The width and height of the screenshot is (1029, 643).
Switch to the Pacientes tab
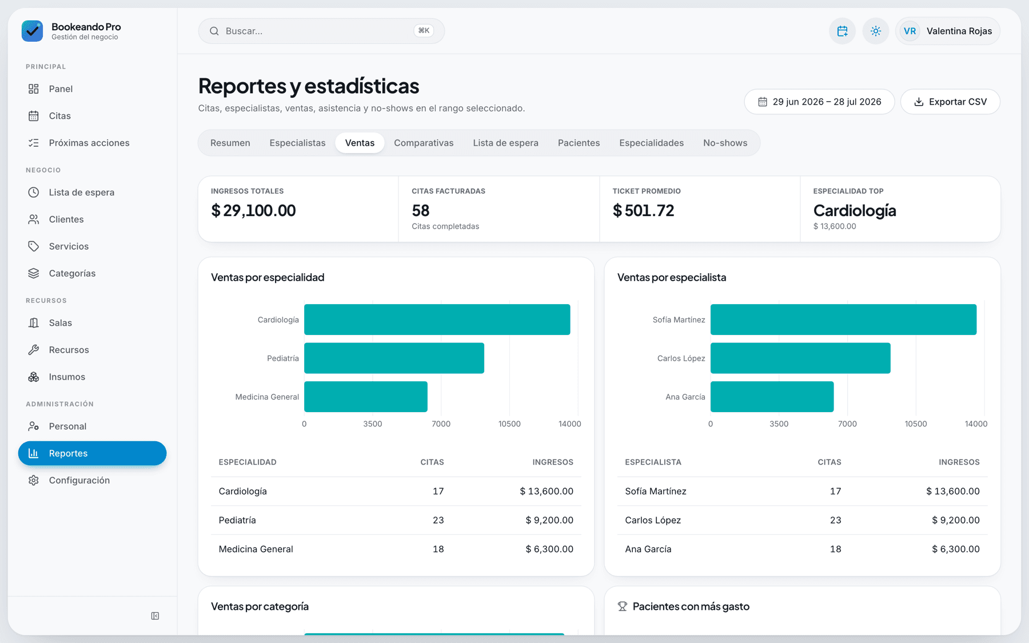579,143
